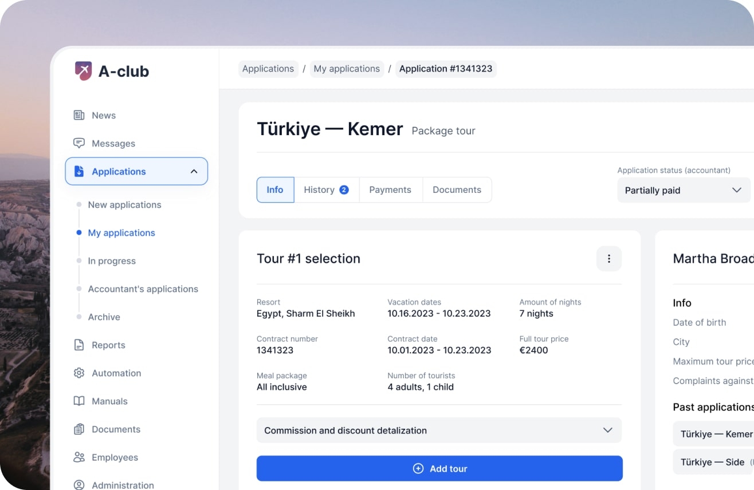Click the A-club logo icon

pos(84,71)
